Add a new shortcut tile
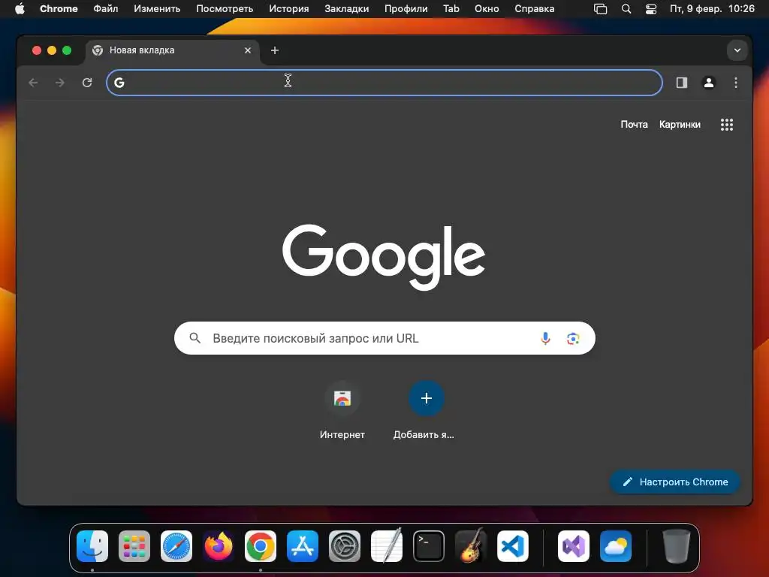Screen dimensions: 769x577 tap(426, 411)
